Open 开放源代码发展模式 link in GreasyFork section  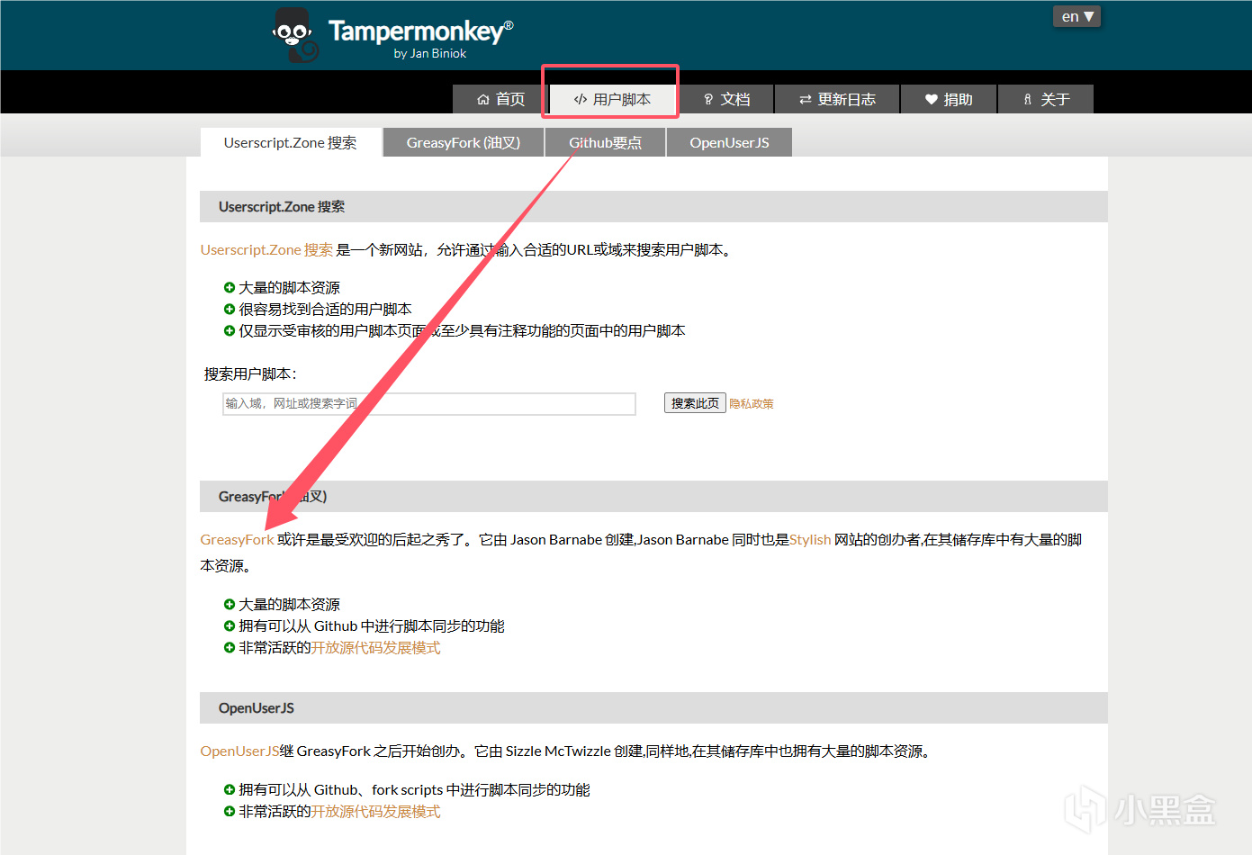(375, 648)
